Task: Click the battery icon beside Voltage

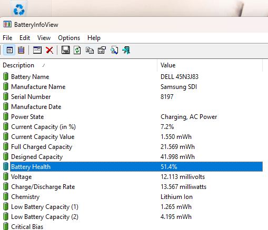Action: pyautogui.click(x=6, y=176)
